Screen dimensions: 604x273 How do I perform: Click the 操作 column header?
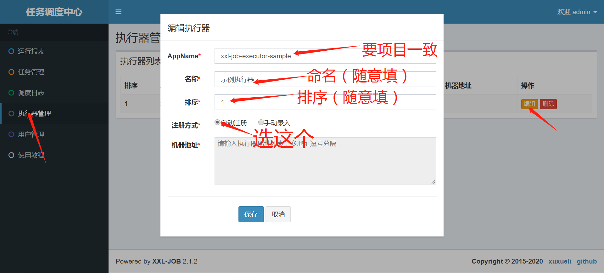pos(528,86)
